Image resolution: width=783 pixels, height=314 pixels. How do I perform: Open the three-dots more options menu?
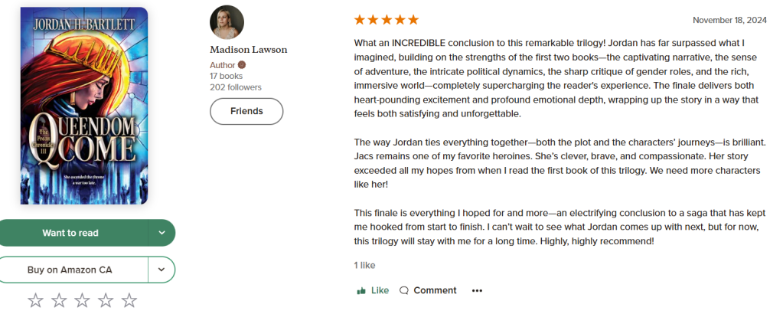point(477,291)
